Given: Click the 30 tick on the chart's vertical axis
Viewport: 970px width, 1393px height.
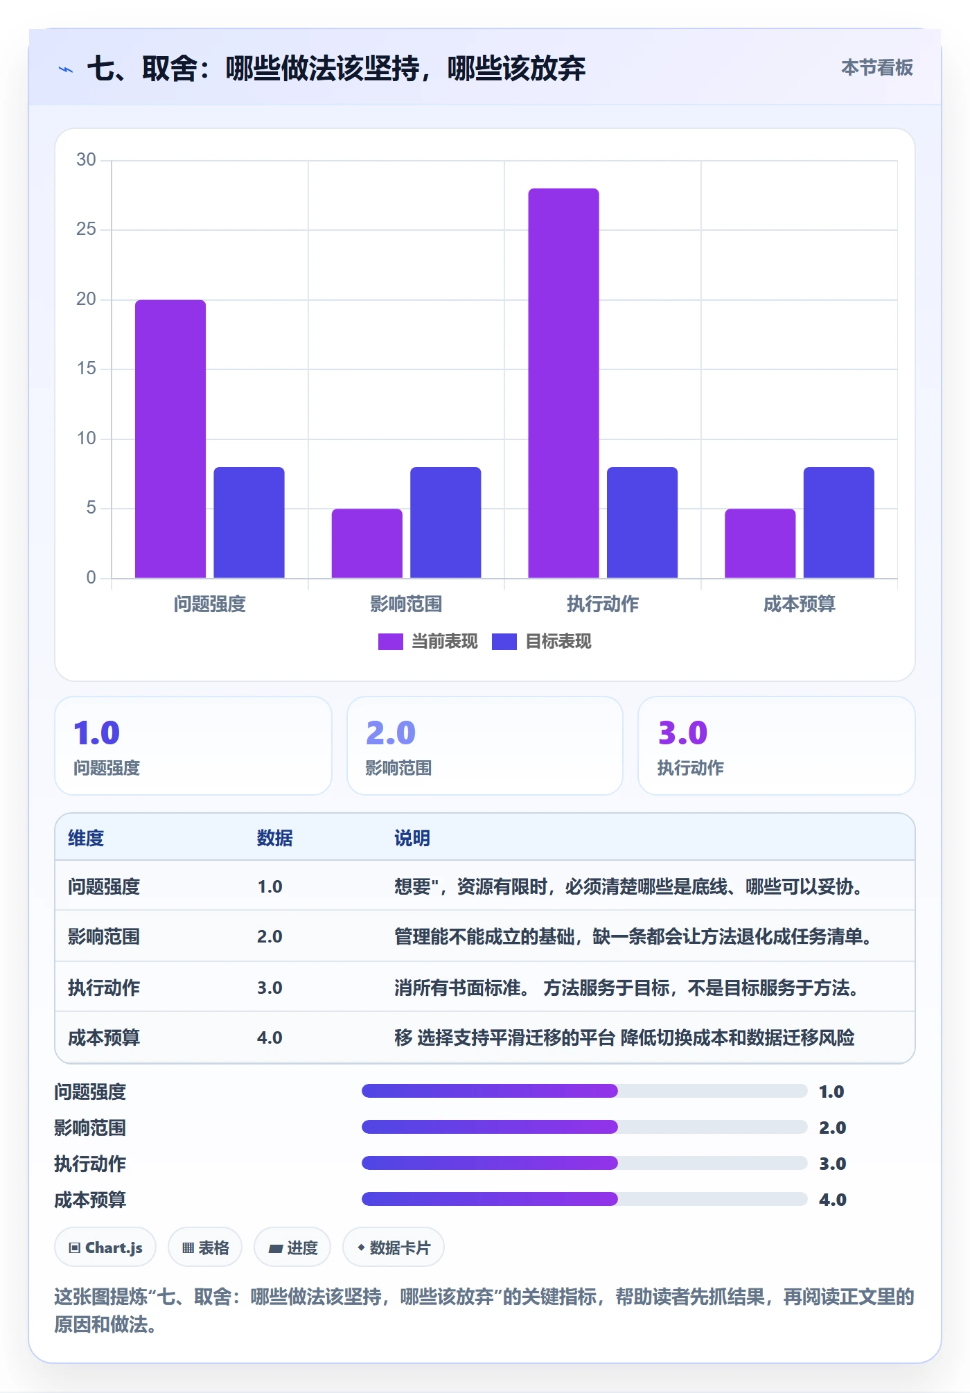Looking at the screenshot, I should pos(86,160).
